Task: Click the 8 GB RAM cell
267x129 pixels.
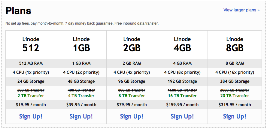Action: pyautogui.click(x=234, y=63)
